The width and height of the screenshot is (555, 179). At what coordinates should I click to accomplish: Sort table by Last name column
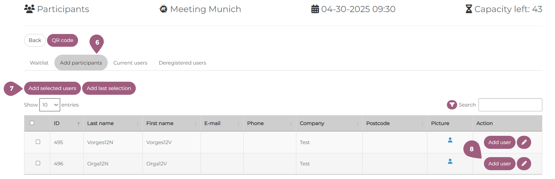112,123
